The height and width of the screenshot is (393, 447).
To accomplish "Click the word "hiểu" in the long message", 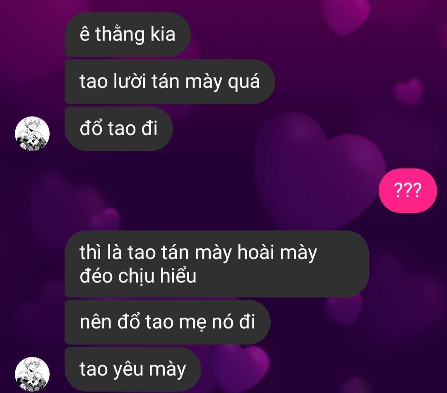I will coord(178,276).
